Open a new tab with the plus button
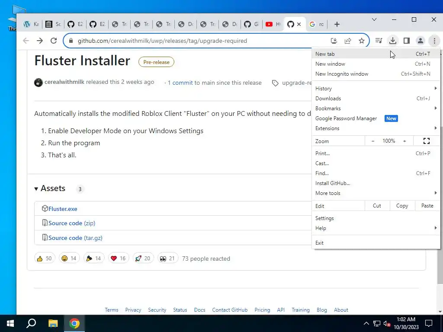 pos(337,24)
